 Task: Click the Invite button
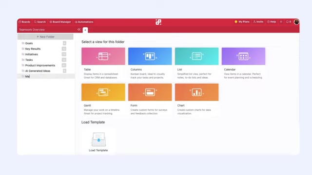pos(258,21)
